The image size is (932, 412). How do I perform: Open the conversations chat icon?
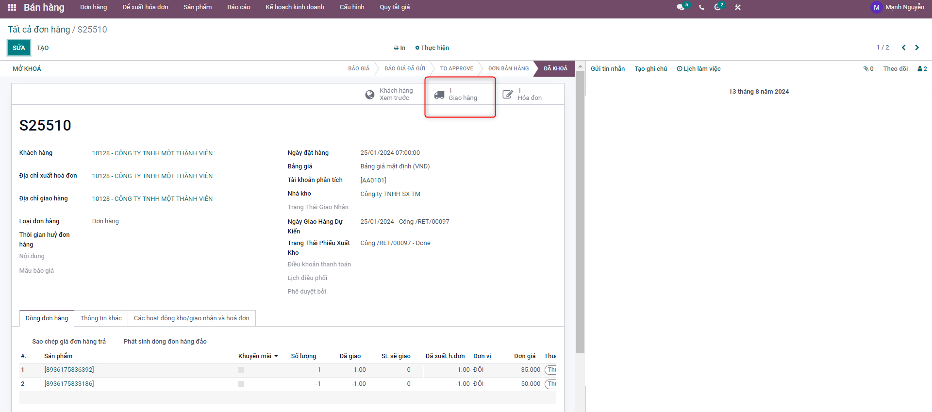[680, 7]
